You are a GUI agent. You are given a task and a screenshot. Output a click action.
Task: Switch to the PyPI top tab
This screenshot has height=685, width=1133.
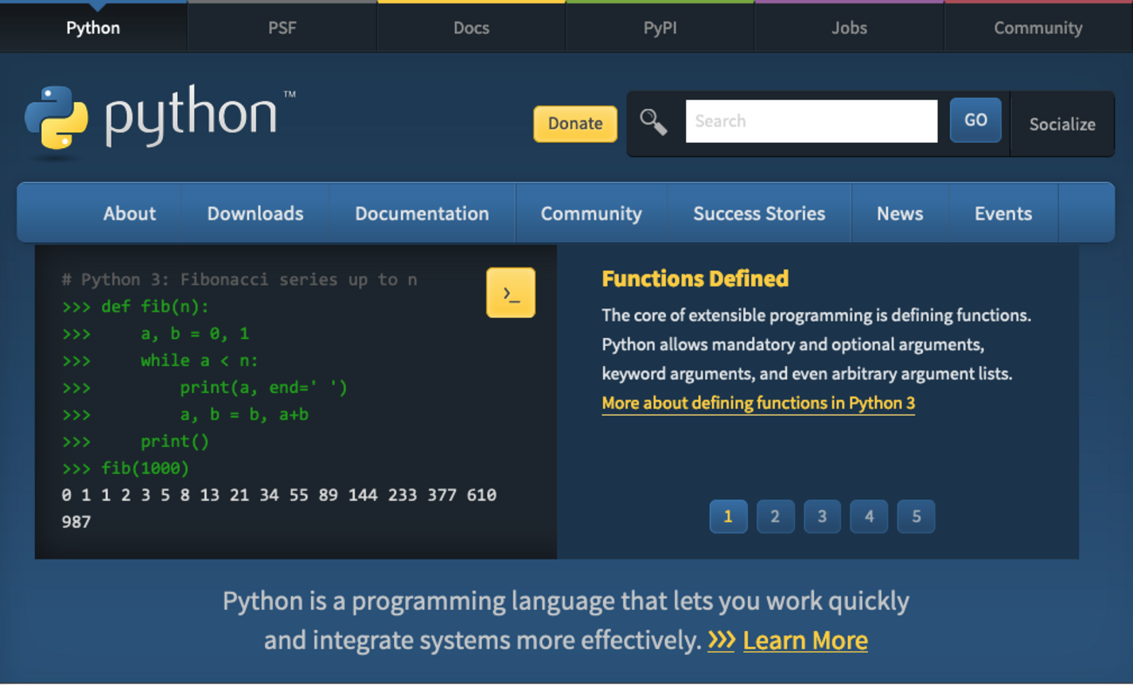tap(660, 28)
